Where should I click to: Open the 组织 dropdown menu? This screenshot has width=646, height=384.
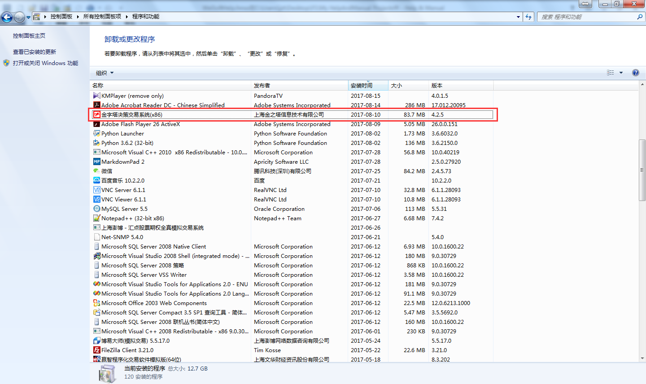tap(105, 73)
